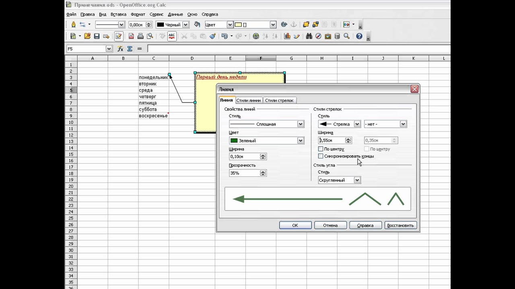Enable 'Синхронизировать концы' checkbox
The height and width of the screenshot is (289, 515).
point(321,156)
